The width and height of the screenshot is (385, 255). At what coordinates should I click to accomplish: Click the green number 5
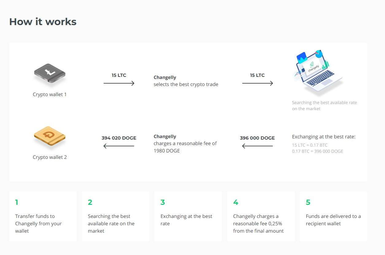[x=308, y=202]
